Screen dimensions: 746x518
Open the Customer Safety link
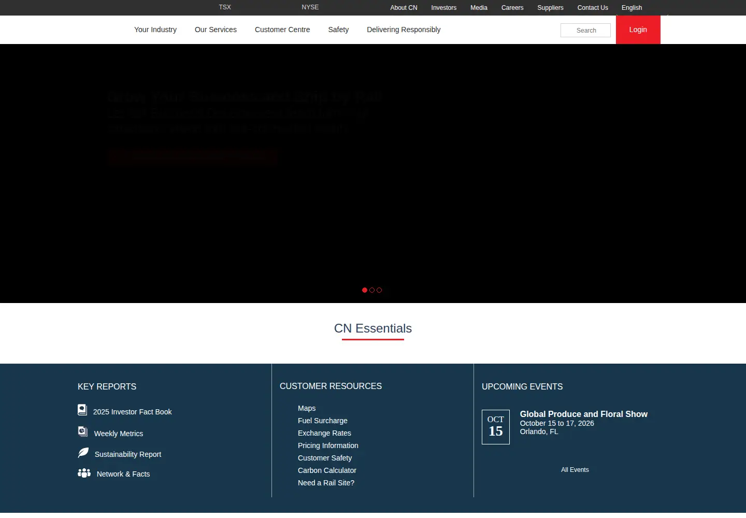(x=325, y=458)
